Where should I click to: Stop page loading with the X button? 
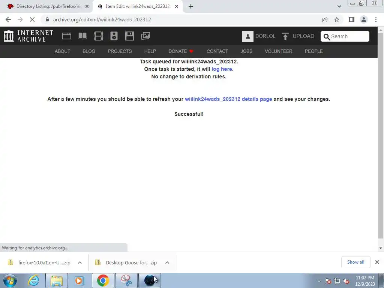tap(32, 19)
